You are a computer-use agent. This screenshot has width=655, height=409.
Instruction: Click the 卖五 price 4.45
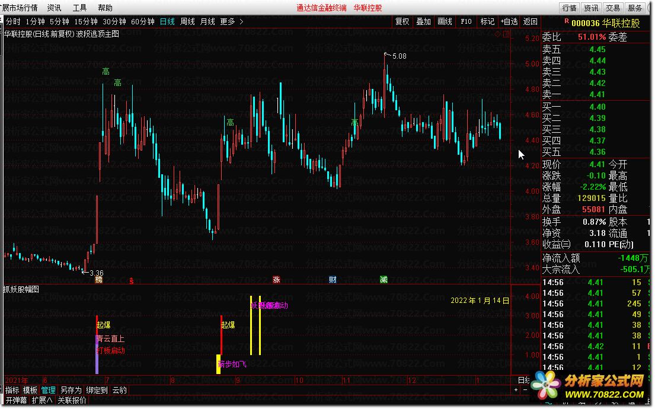coord(598,49)
